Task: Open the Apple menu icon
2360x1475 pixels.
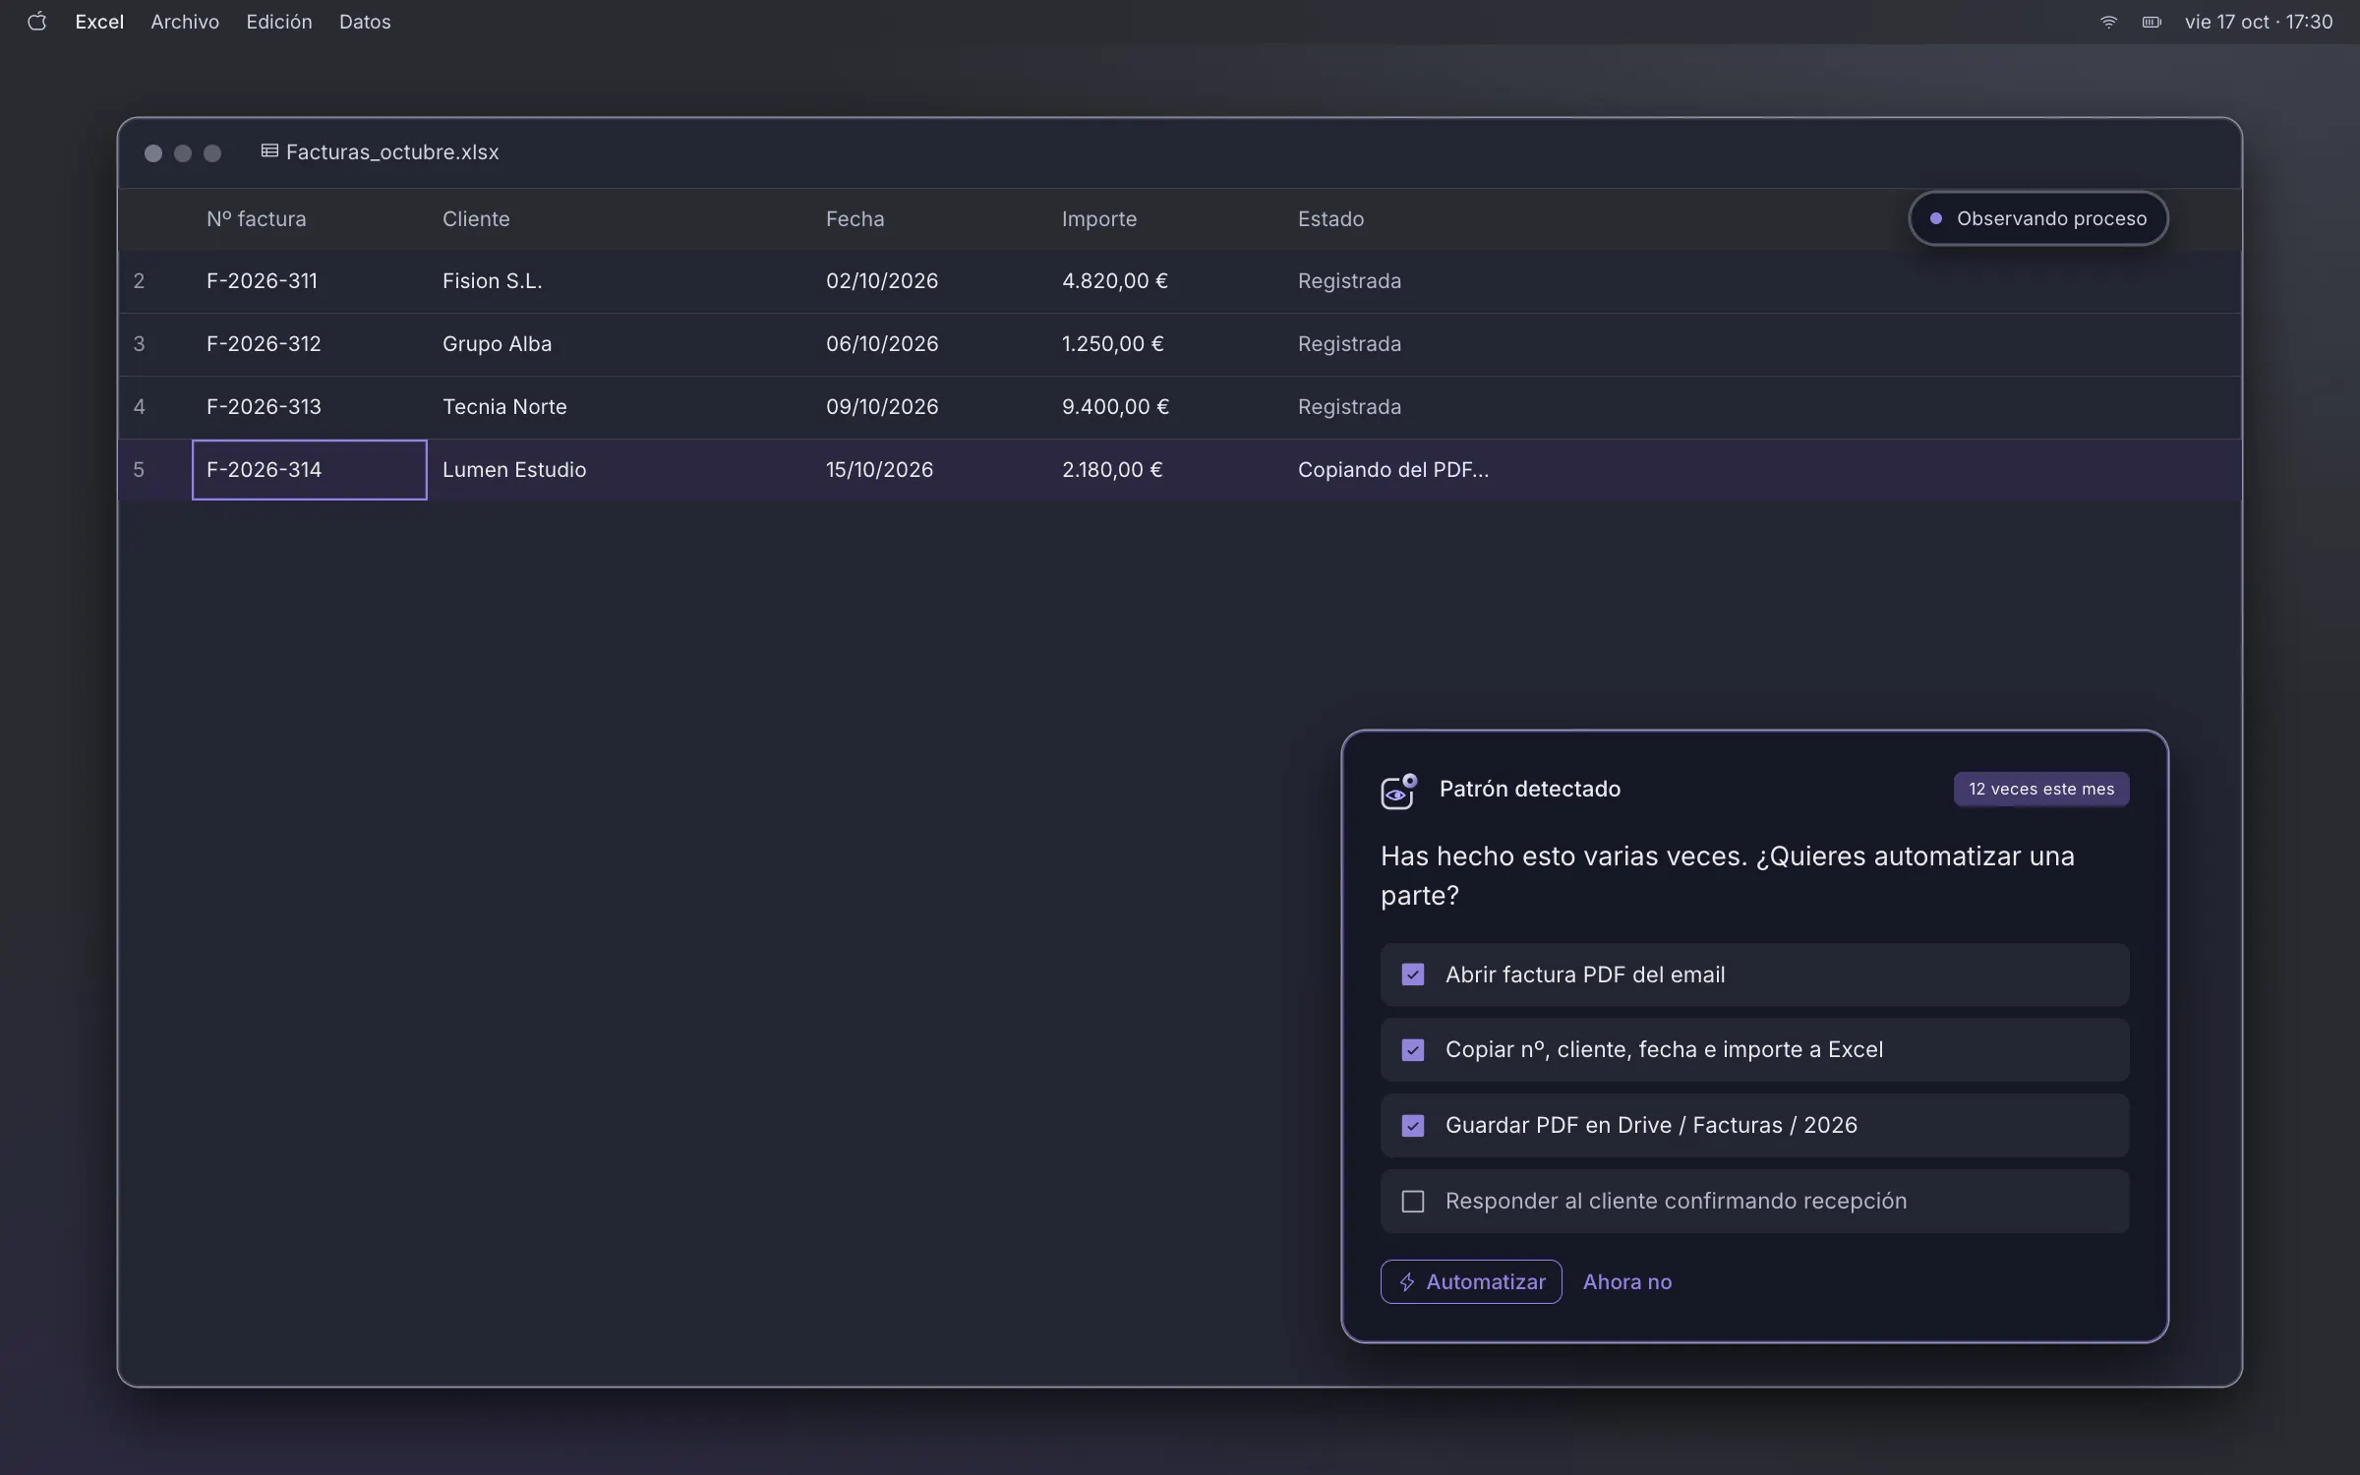Action: [37, 22]
